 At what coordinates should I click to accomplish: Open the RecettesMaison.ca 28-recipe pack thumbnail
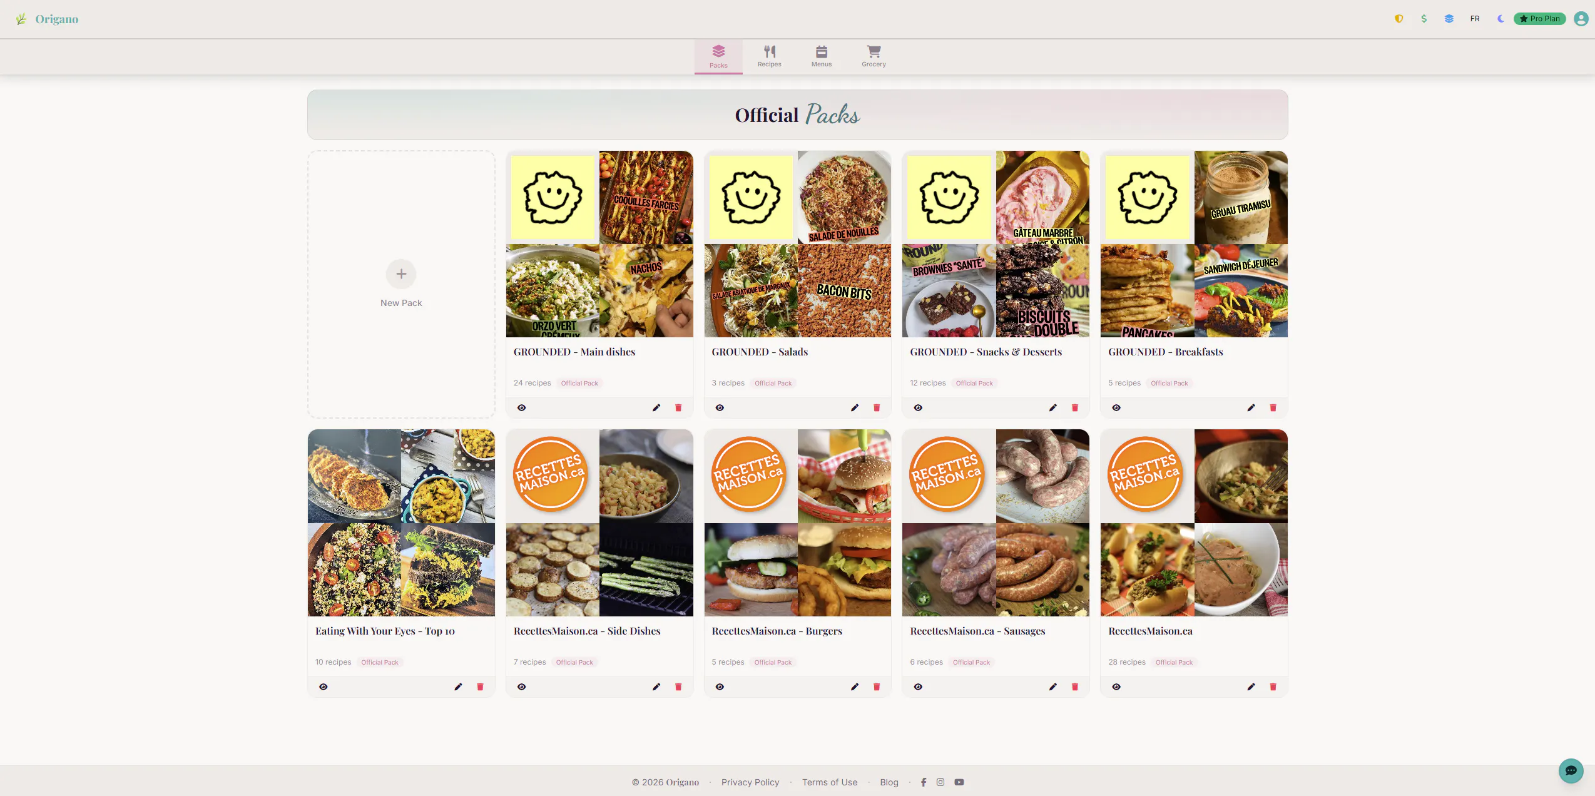pos(1194,523)
